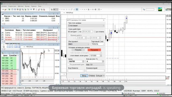Screen dimensions: 172x97
Task: Open the HJS Россия tab
Action: [17, 91]
